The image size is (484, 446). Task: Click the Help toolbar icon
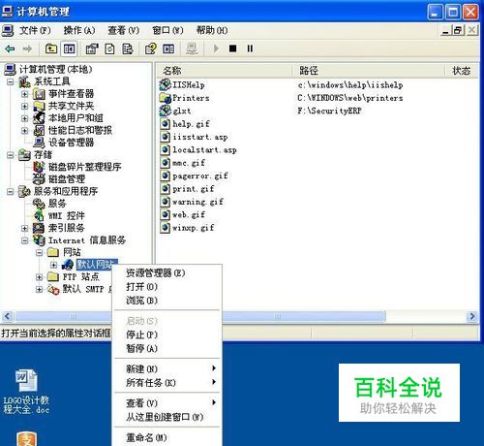click(x=150, y=48)
